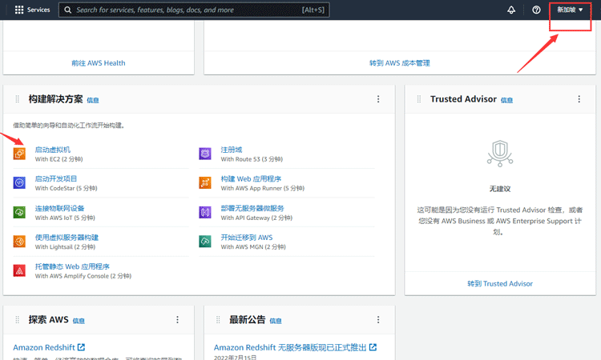The height and width of the screenshot is (360, 601).
Task: Follow the 转到 Trusted Advisor link
Action: 500,283
